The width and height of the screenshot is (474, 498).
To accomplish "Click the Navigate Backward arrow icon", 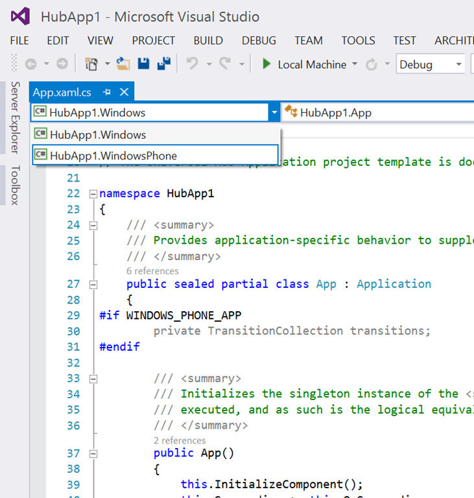I will [31, 64].
